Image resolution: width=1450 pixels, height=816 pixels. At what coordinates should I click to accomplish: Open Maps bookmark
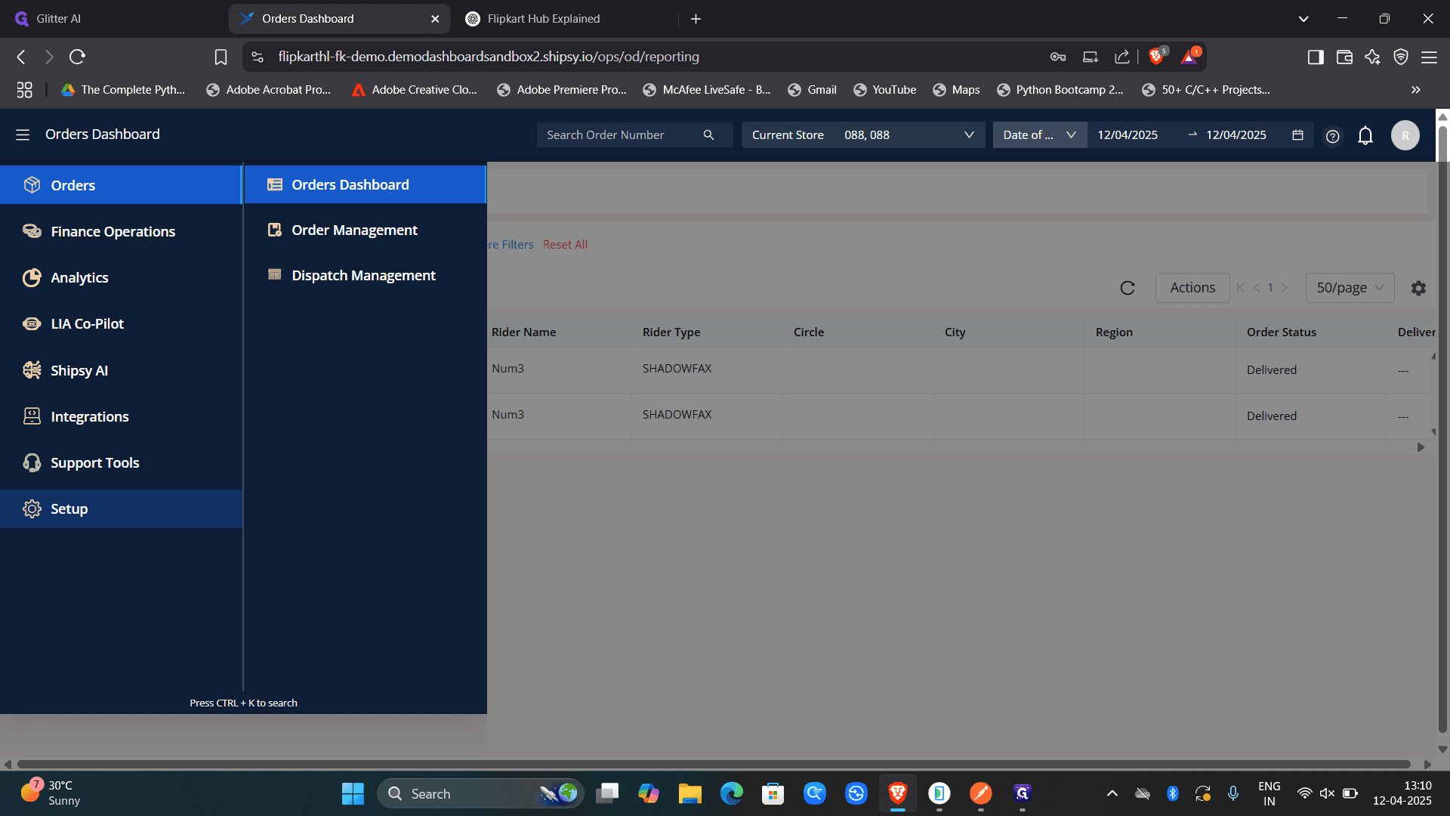tap(956, 89)
